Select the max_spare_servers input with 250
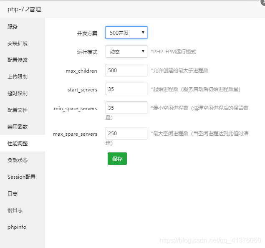The image size is (265, 248). 126,133
